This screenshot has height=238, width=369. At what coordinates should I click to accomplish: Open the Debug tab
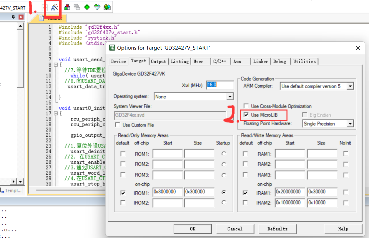click(279, 62)
